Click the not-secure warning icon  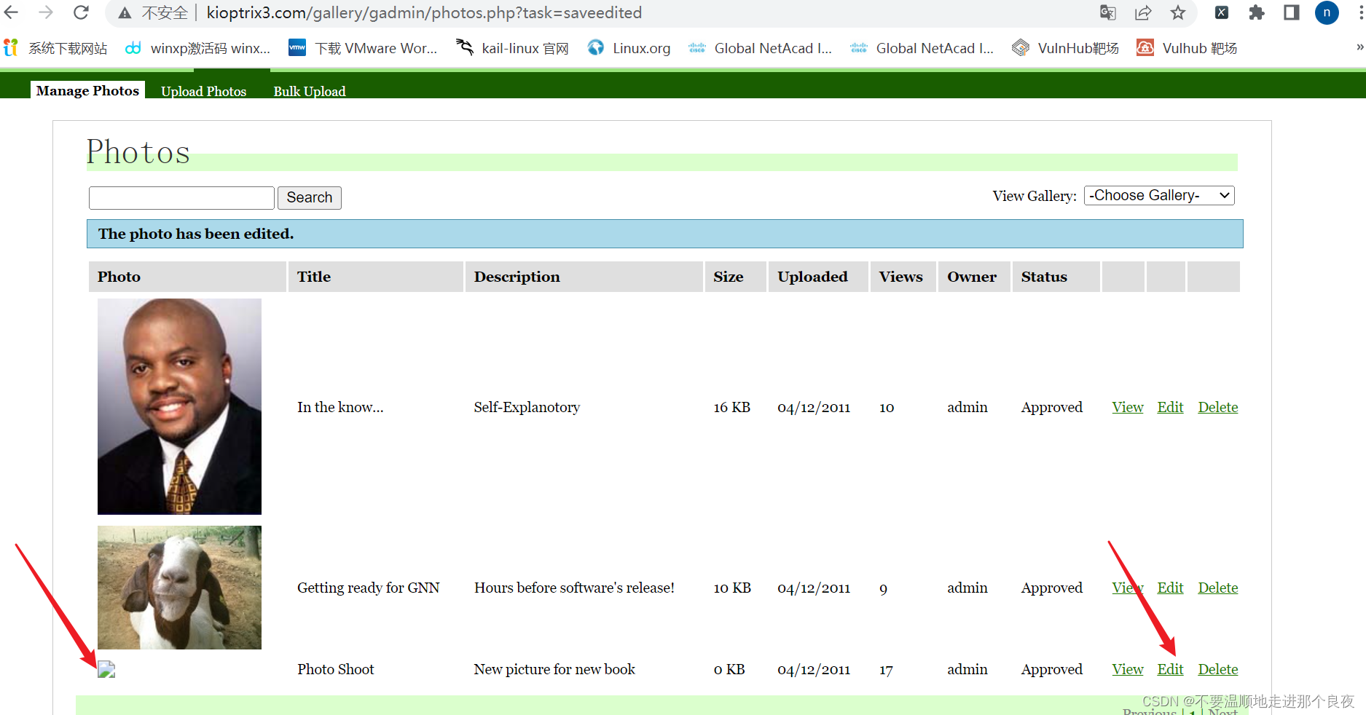125,13
